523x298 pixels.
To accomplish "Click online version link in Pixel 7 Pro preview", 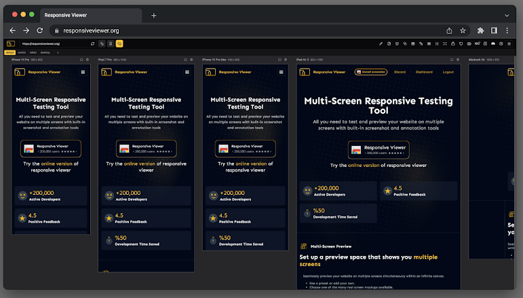I will tap(140, 164).
